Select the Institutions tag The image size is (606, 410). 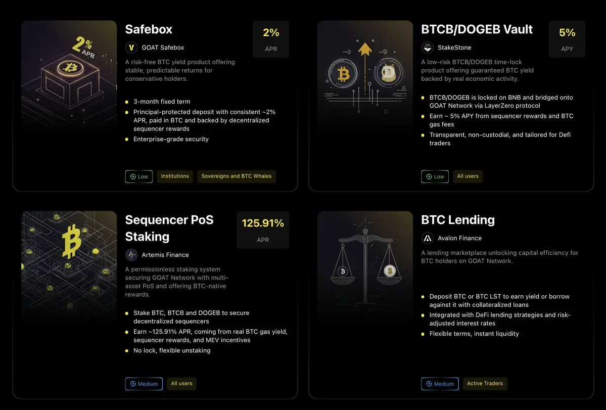(x=175, y=176)
